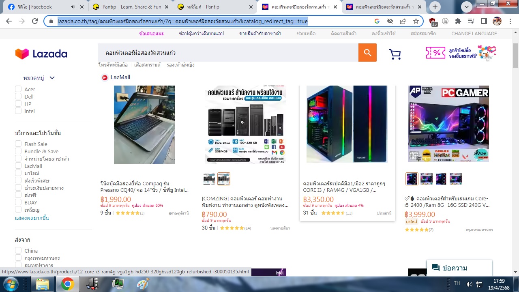Close the active Lazada tab
519x292 pixels.
click(x=335, y=7)
